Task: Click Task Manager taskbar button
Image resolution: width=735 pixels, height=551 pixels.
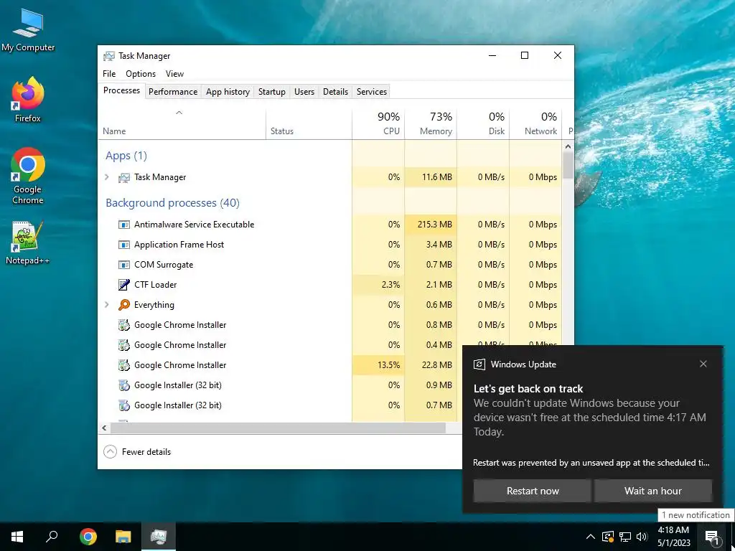Action: click(159, 537)
